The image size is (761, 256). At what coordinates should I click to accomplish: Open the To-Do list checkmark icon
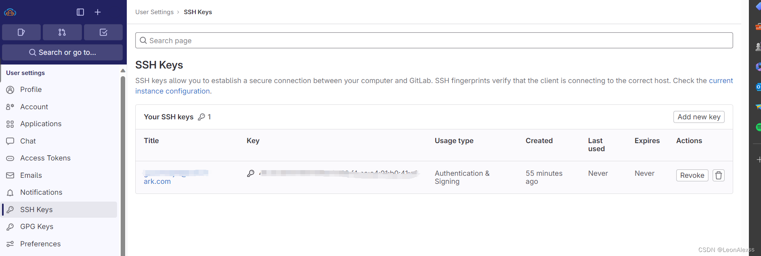click(103, 32)
